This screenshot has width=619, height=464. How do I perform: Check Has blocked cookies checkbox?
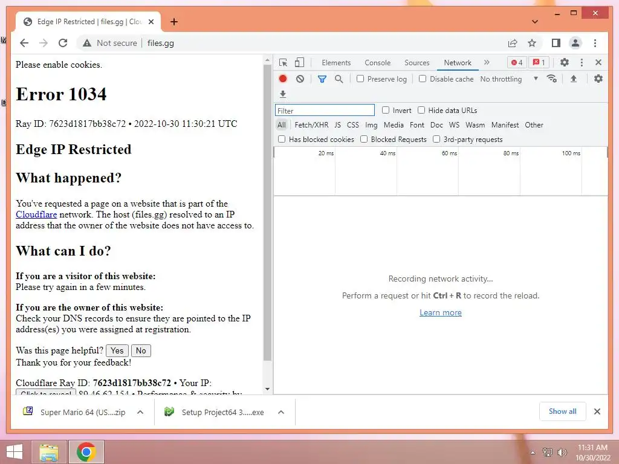(x=282, y=139)
